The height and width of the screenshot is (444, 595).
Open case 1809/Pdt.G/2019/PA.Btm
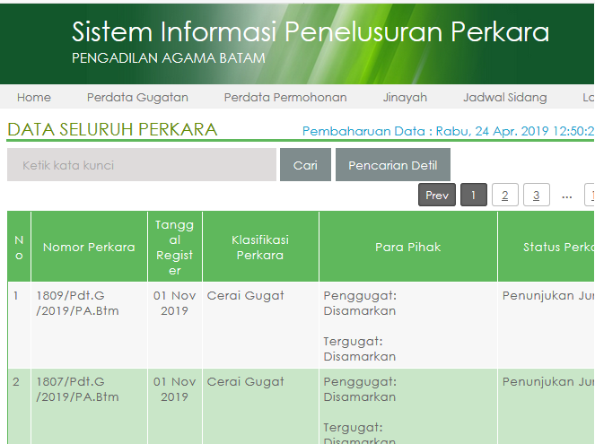(77, 303)
